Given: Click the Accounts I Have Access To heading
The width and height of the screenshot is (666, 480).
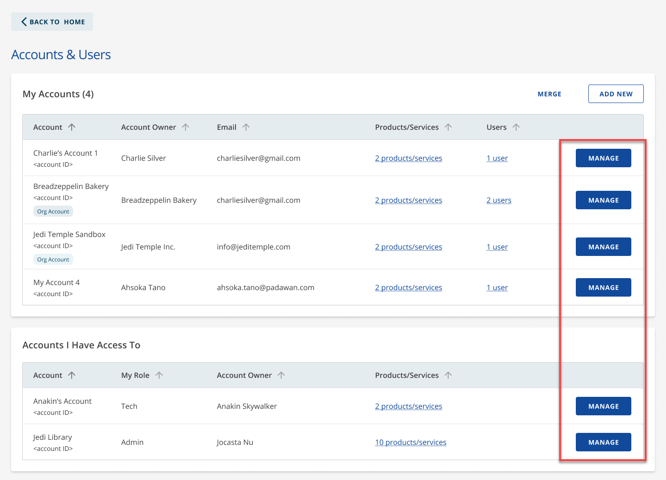Looking at the screenshot, I should (81, 345).
